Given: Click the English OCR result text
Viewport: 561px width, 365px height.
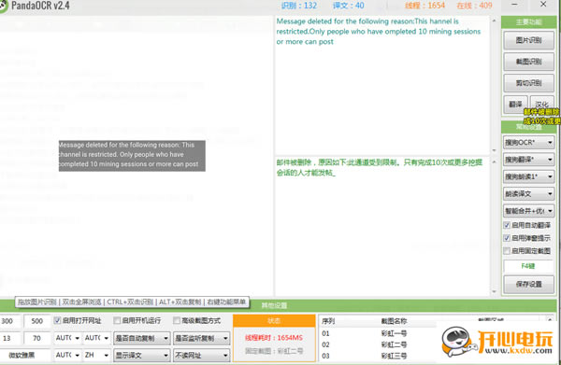Looking at the screenshot, I should click(379, 32).
